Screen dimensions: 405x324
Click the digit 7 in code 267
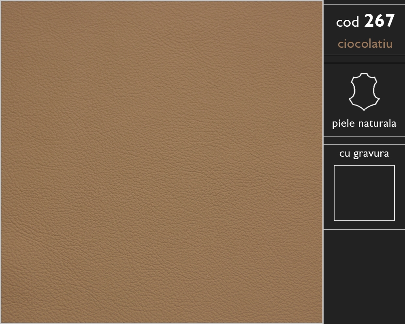tap(390, 21)
